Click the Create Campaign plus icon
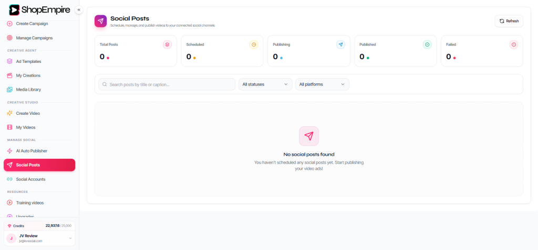This screenshot has height=250, width=538. tap(9, 24)
